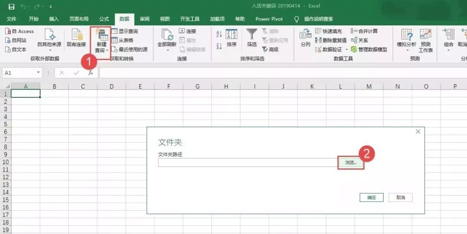
Task: Switch to the 页面布局 ribbon tab
Action: click(79, 19)
